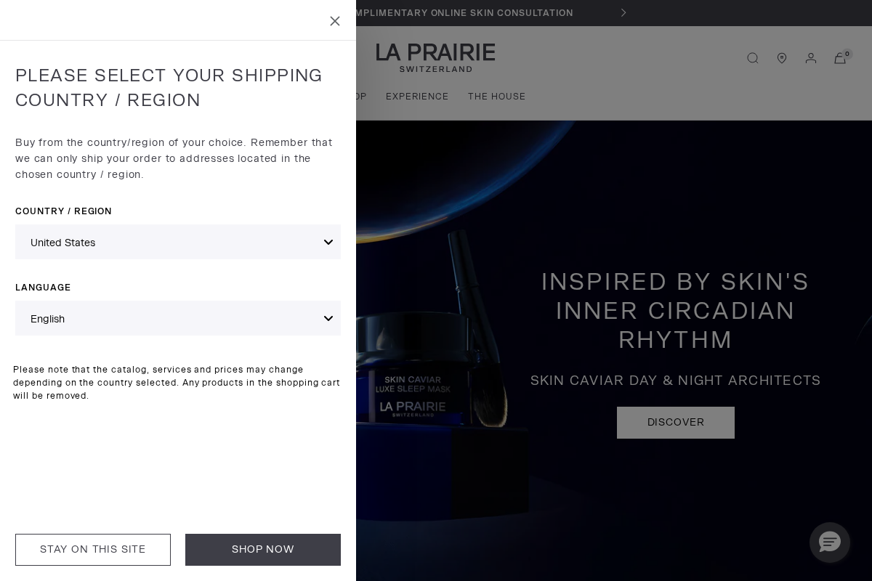872x581 pixels.
Task: Open the English language dropdown
Action: click(178, 318)
